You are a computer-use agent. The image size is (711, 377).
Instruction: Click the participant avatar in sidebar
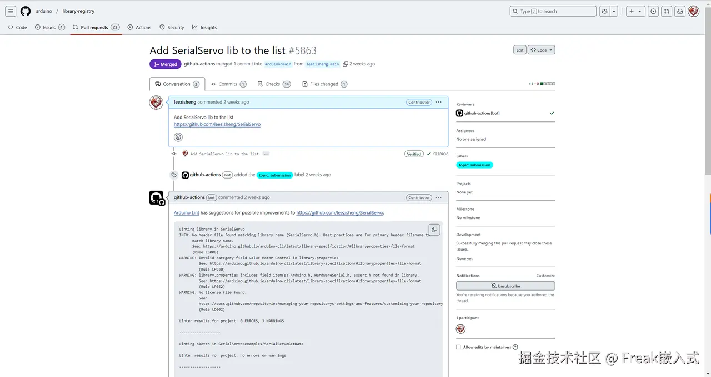[x=460, y=329]
